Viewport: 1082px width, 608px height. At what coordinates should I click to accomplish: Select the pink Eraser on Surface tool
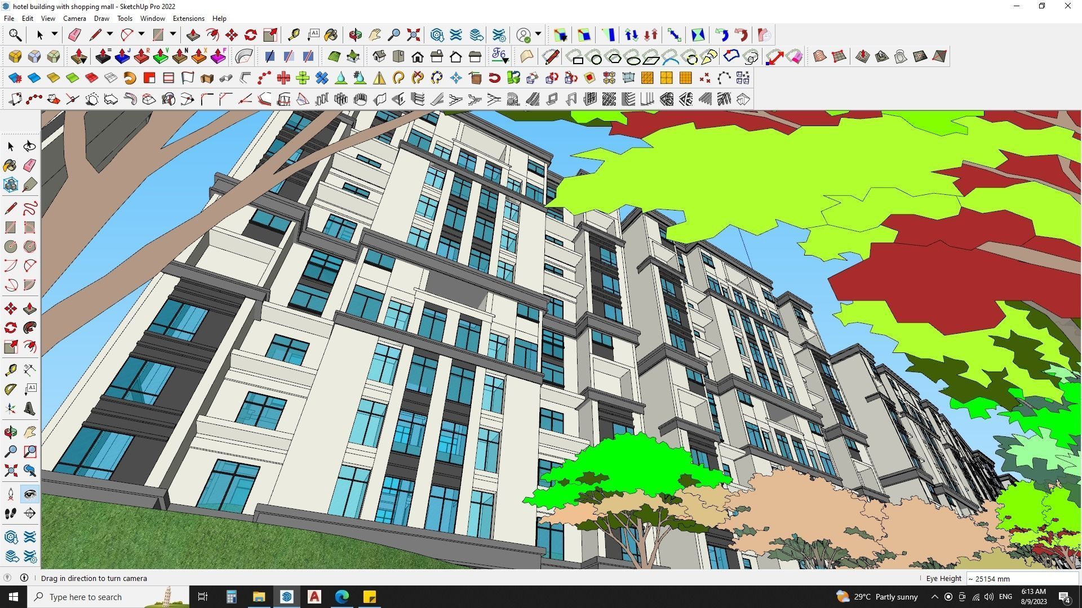tap(794, 56)
